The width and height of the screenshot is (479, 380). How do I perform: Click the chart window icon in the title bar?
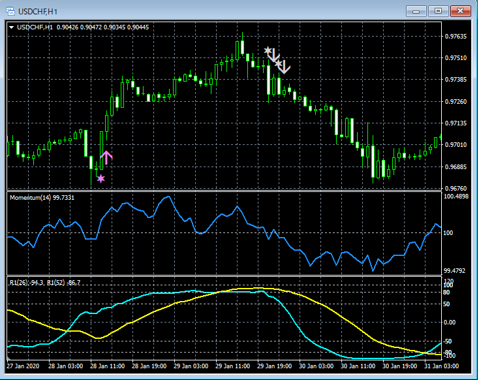[x=11, y=10]
